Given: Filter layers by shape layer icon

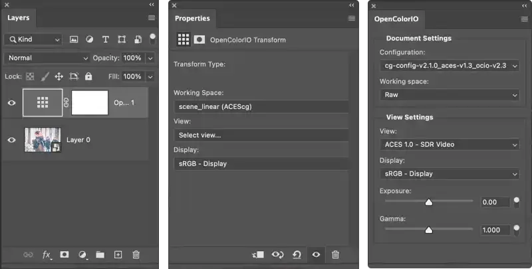Looking at the screenshot, I should pyautogui.click(x=122, y=39).
